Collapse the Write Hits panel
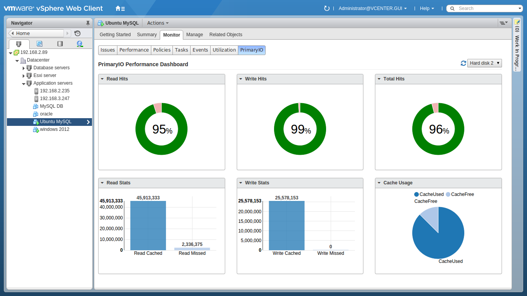Viewport: 527px width, 296px height. 241,79
